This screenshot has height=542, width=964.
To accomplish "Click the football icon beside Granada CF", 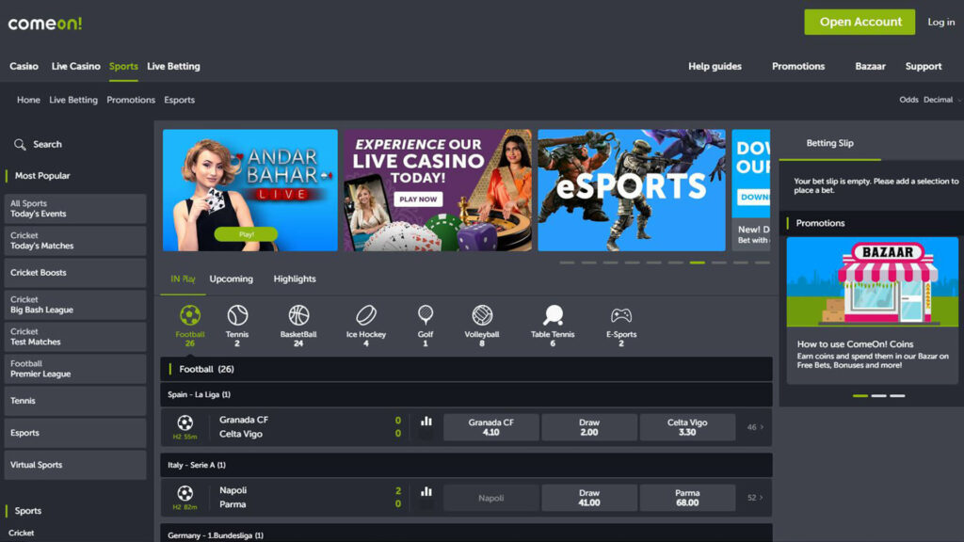I will point(185,422).
